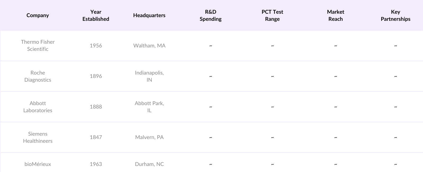Select the Durham, NC headquarters cell

coord(149,164)
